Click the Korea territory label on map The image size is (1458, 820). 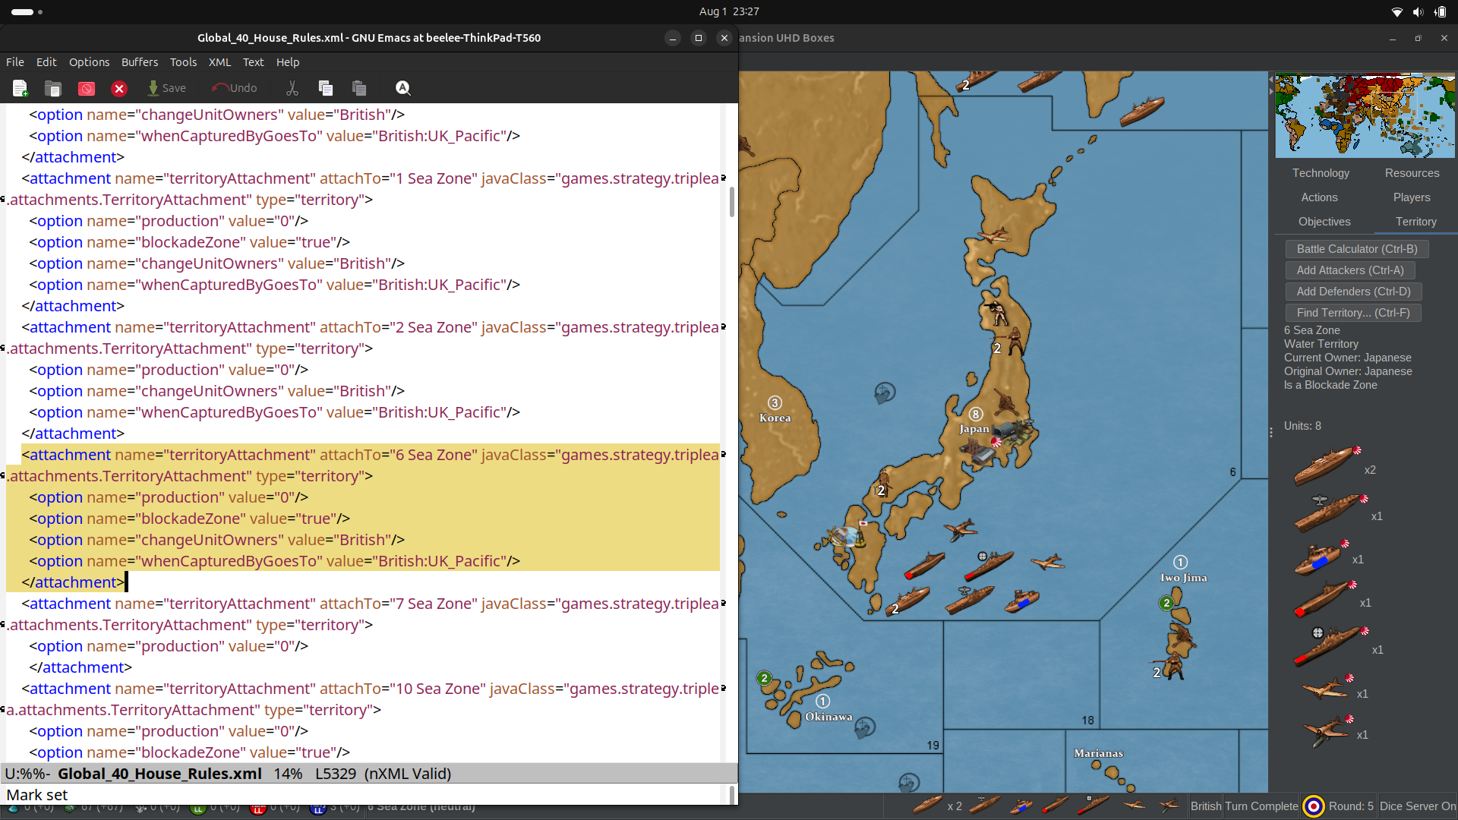pos(775,418)
